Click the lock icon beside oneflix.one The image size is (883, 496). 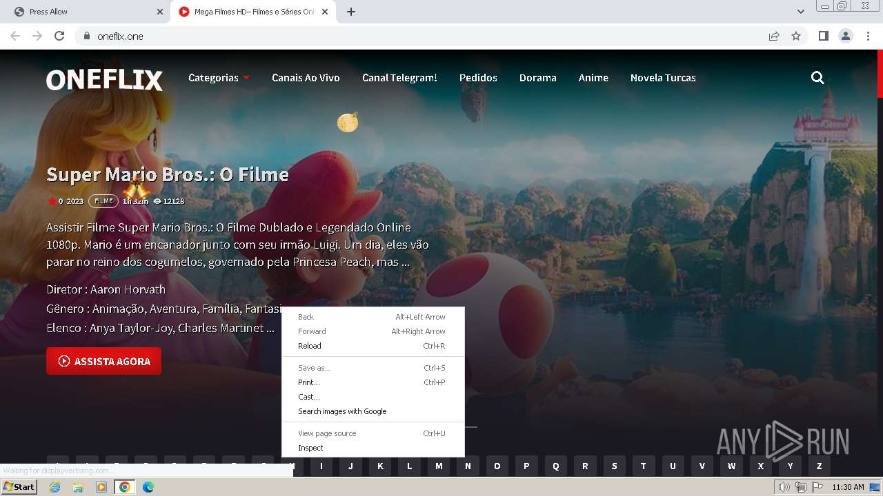(x=86, y=36)
